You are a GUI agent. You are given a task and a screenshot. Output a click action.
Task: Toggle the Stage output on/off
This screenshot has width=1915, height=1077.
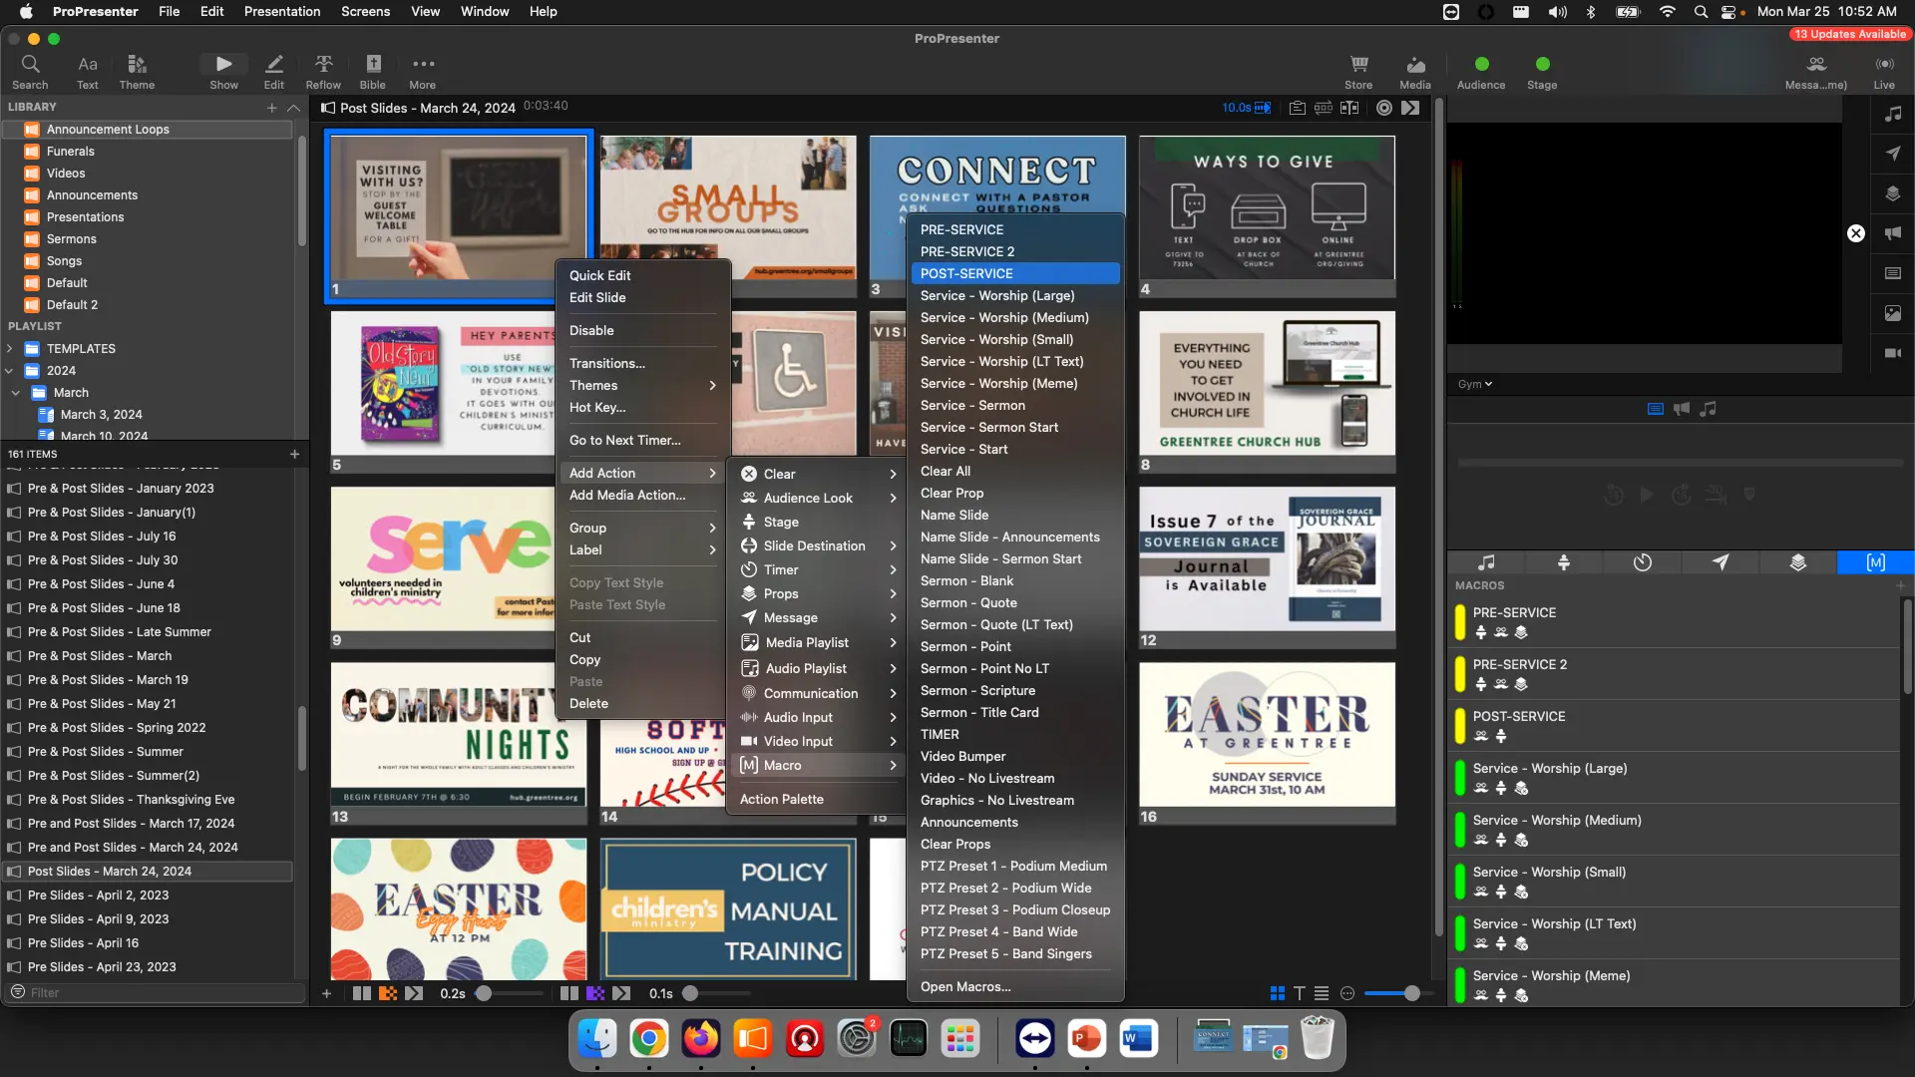pyautogui.click(x=1542, y=65)
